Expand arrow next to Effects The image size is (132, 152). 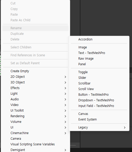pyautogui.click(x=65, y=88)
